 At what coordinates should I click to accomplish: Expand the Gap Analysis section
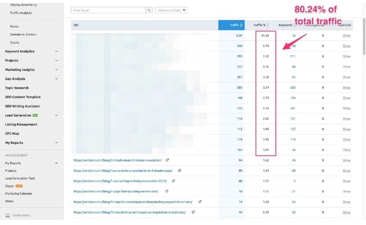pyautogui.click(x=56, y=79)
